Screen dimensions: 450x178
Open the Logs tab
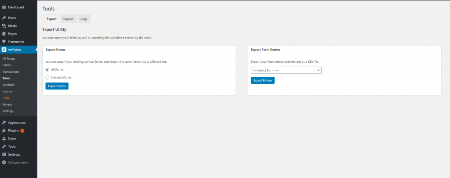pos(84,19)
